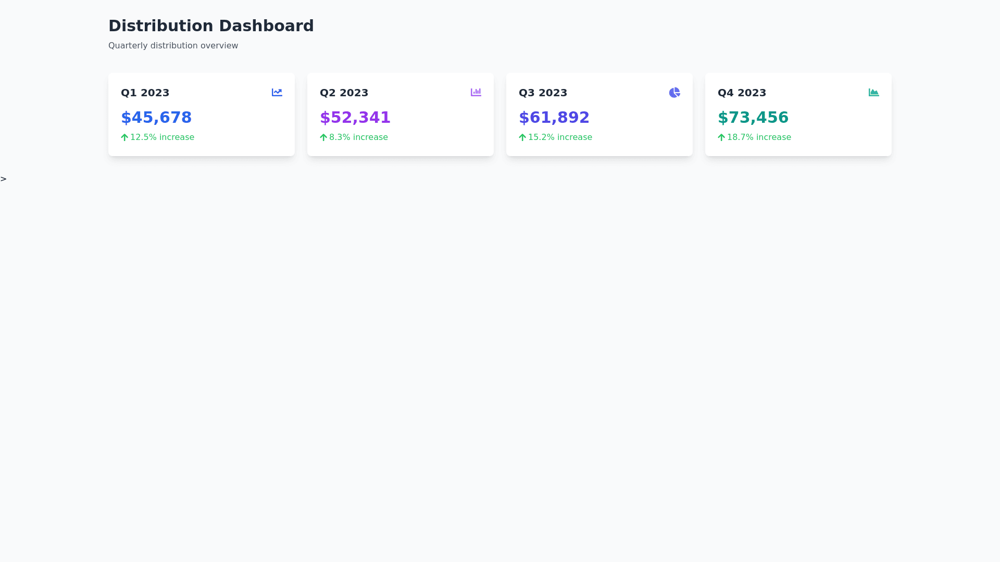Click the 18.7% increase text
This screenshot has height=562, width=1000.
point(759,137)
